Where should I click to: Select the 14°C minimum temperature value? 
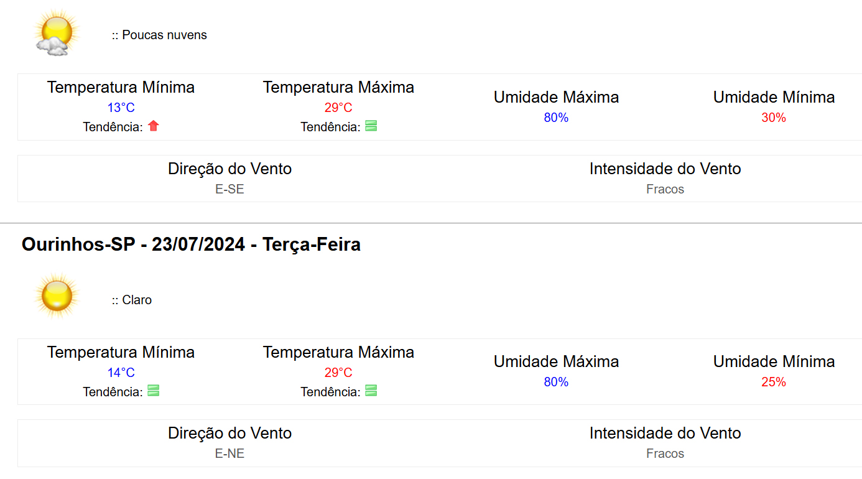(x=121, y=373)
